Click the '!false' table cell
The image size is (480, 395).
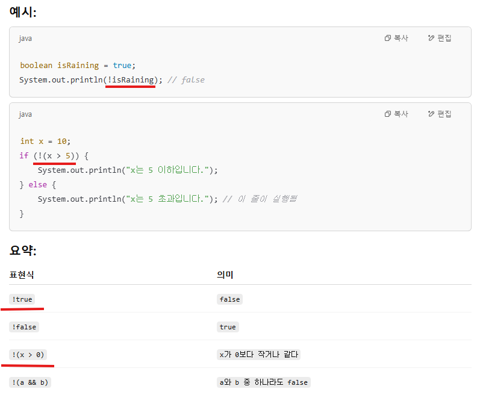click(24, 327)
